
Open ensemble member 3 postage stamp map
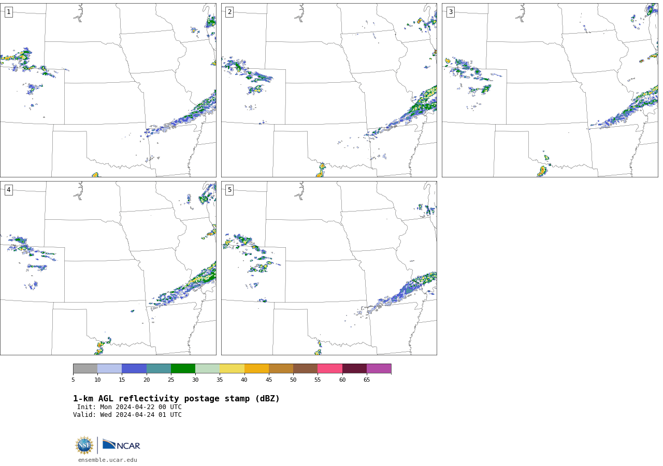550,90
